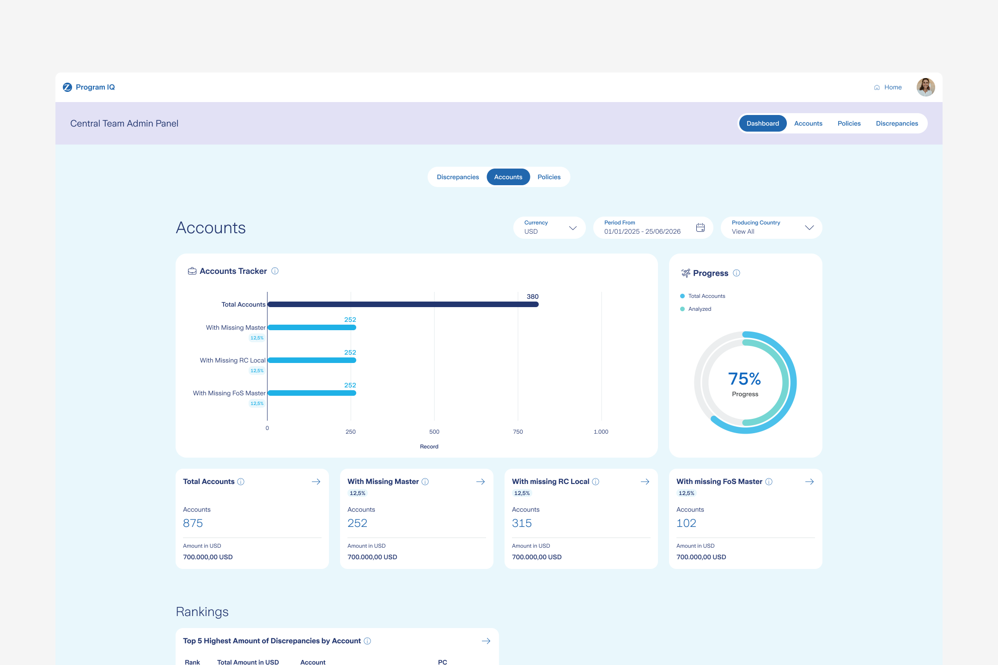Click arrow on Total Accounts card
The width and height of the screenshot is (998, 665).
316,482
